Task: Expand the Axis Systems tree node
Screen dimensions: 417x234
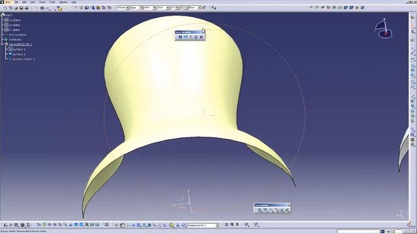Action: point(3,34)
